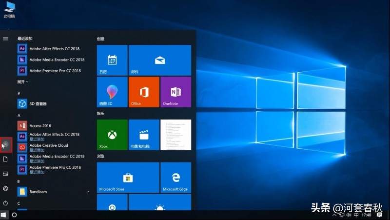Launch the OneNote tile

[x=175, y=92]
